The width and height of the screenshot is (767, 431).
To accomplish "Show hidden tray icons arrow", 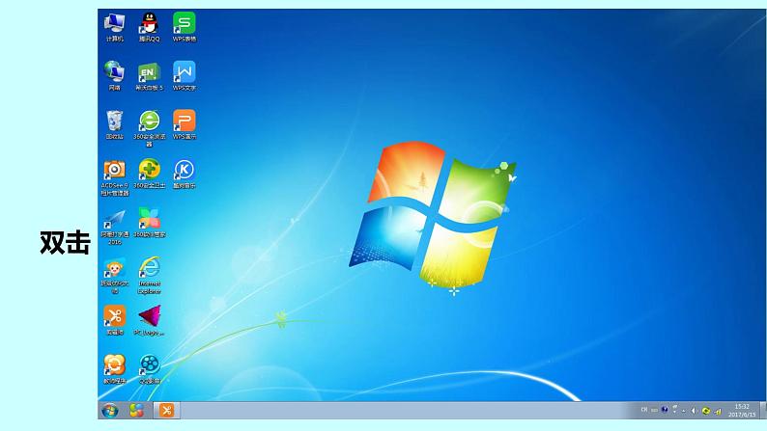I will tap(684, 411).
